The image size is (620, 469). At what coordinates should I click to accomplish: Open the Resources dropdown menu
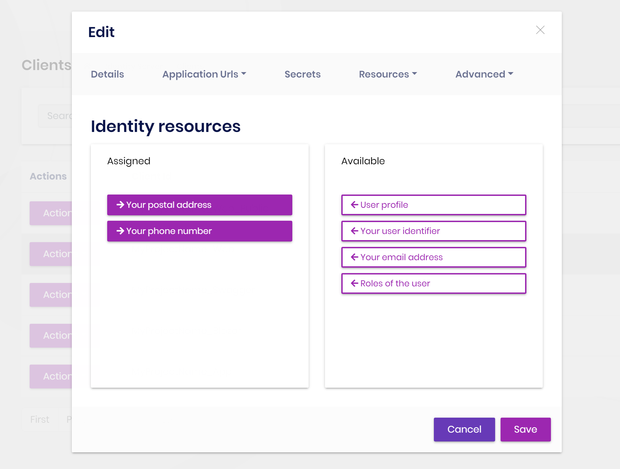[388, 74]
